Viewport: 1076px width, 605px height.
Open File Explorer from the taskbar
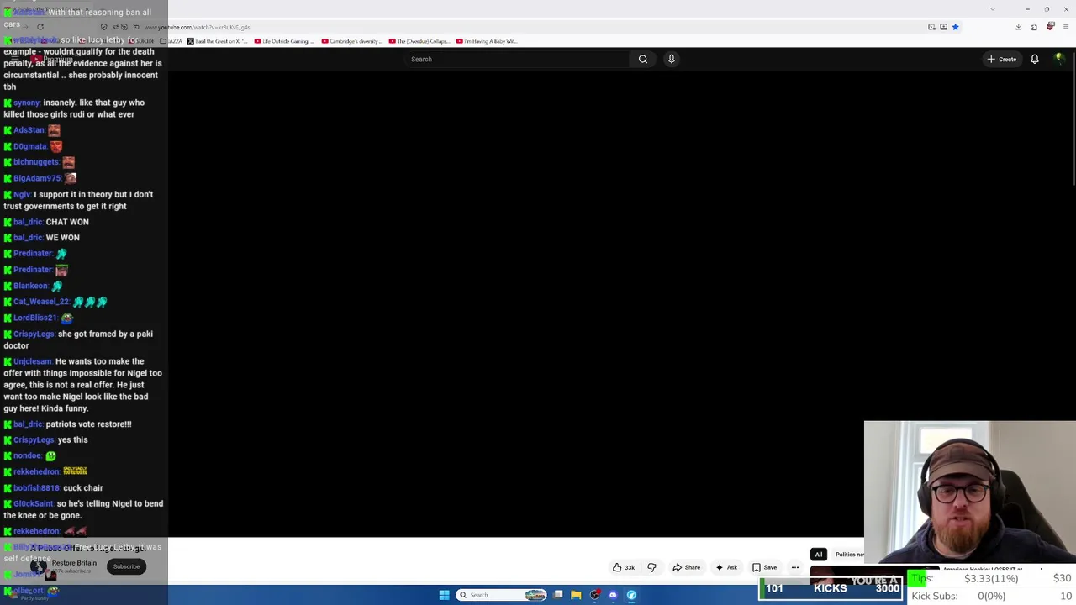click(576, 595)
